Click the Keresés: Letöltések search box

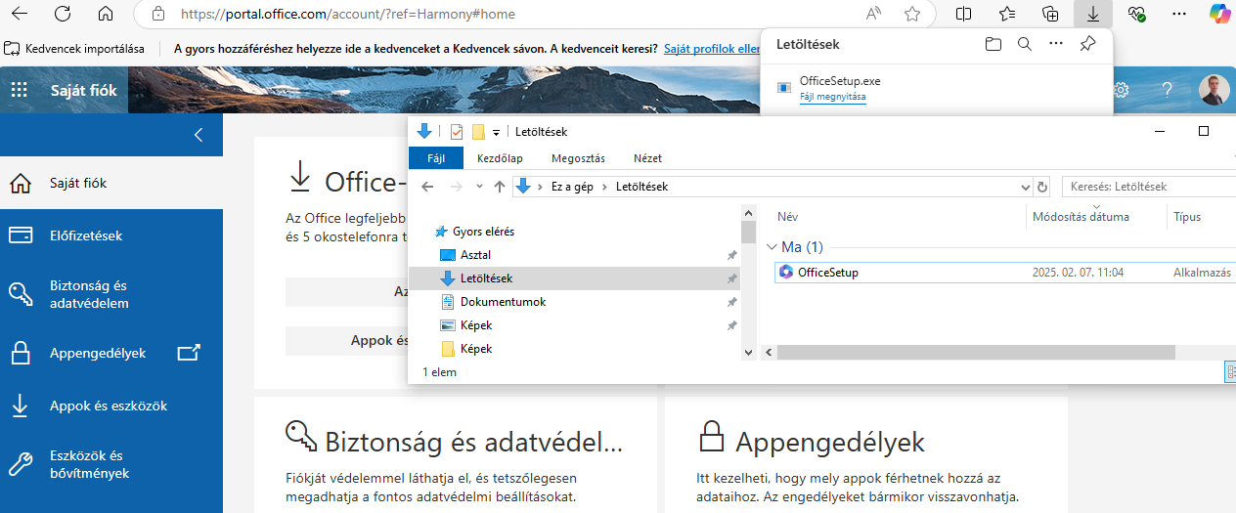pos(1148,187)
